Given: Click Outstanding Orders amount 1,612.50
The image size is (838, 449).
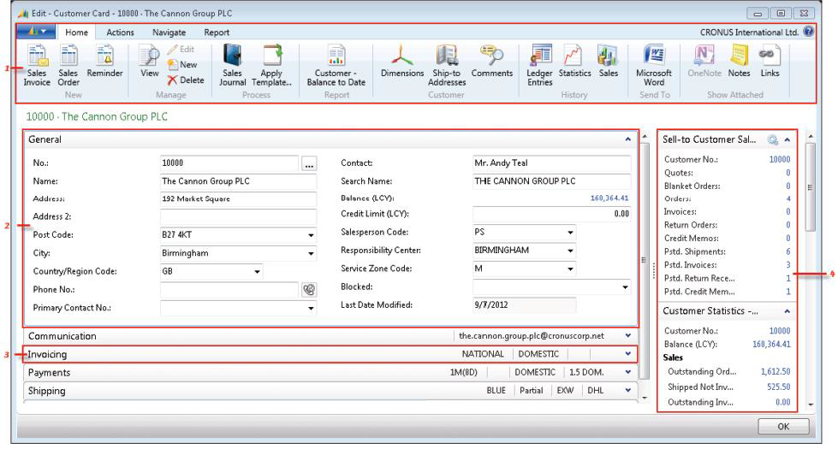Looking at the screenshot, I should click(x=776, y=371).
